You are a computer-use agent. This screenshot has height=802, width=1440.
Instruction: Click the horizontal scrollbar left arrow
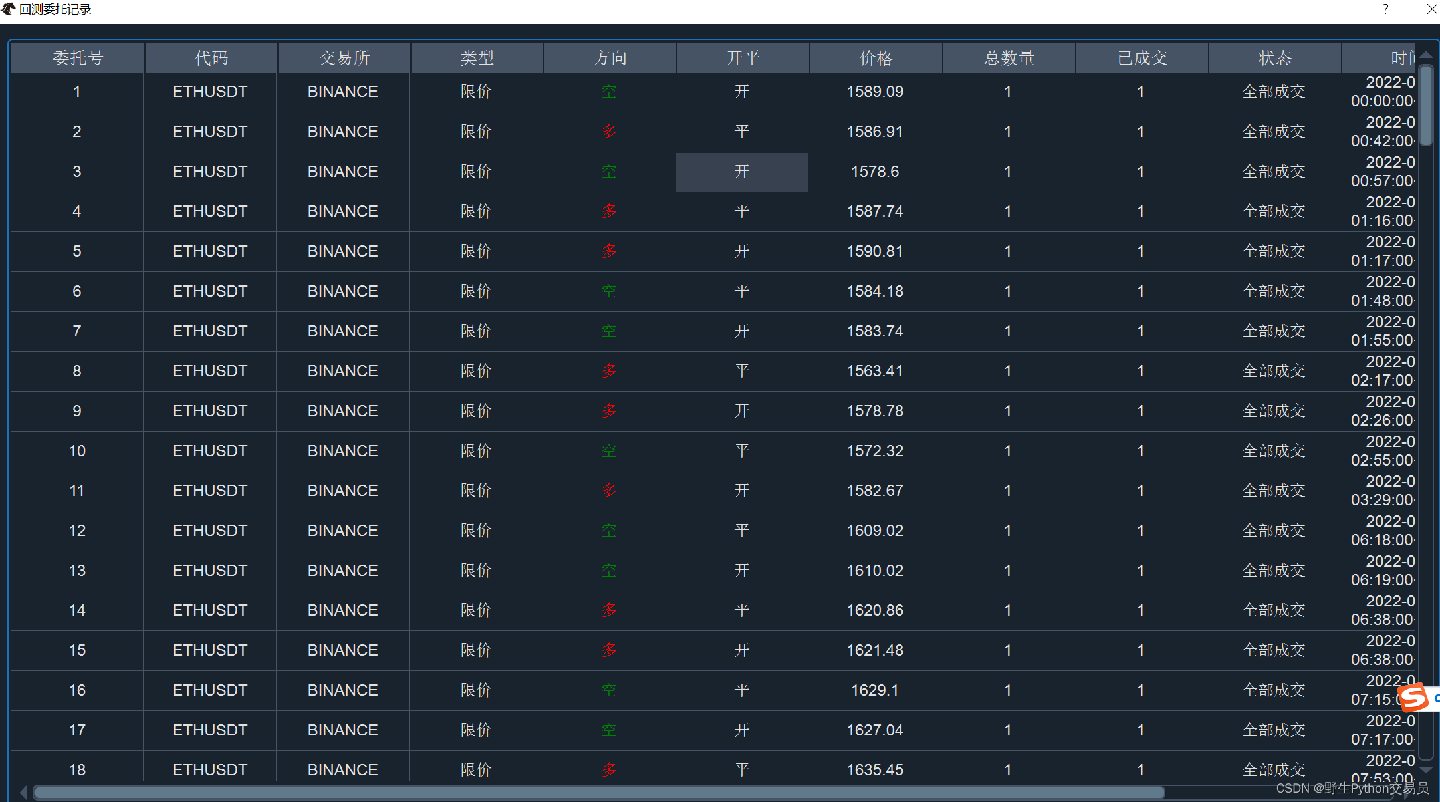click(22, 792)
